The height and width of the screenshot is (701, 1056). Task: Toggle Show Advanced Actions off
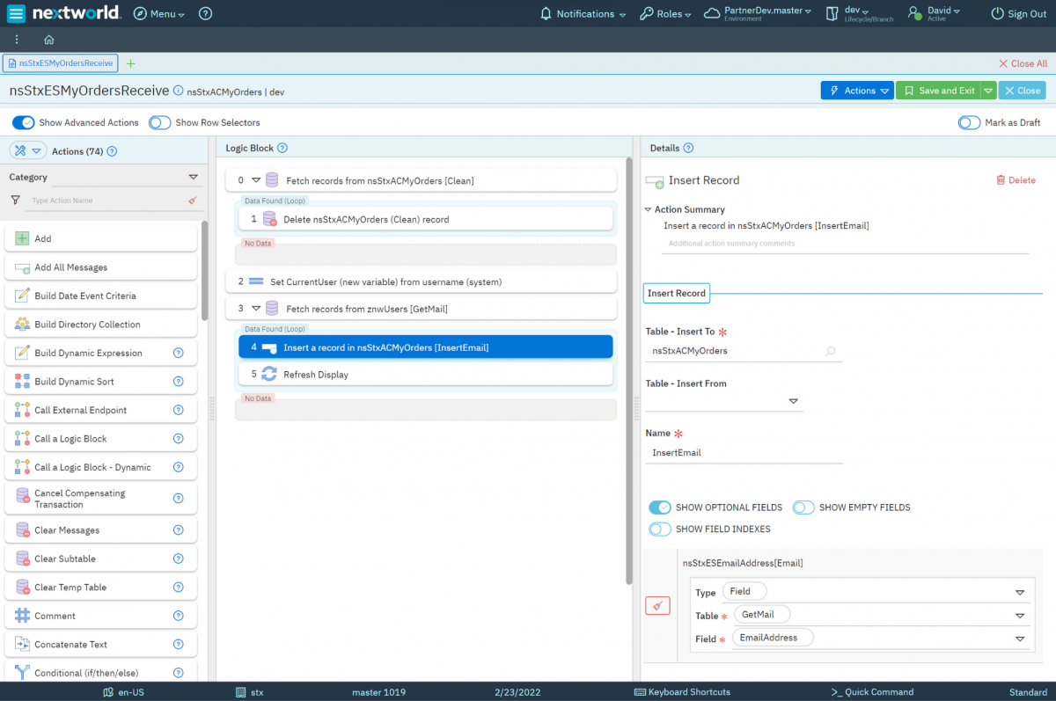24,123
